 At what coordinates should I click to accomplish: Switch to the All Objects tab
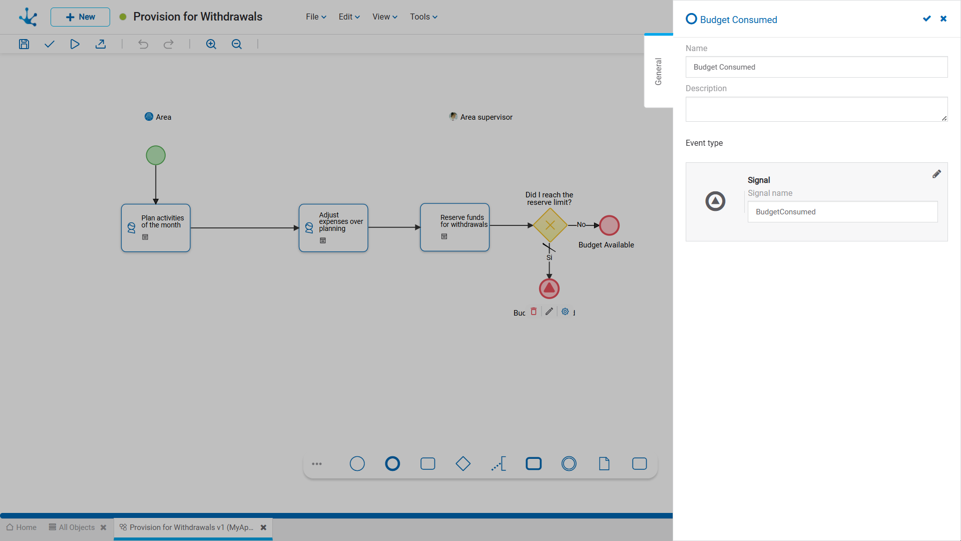coord(72,527)
